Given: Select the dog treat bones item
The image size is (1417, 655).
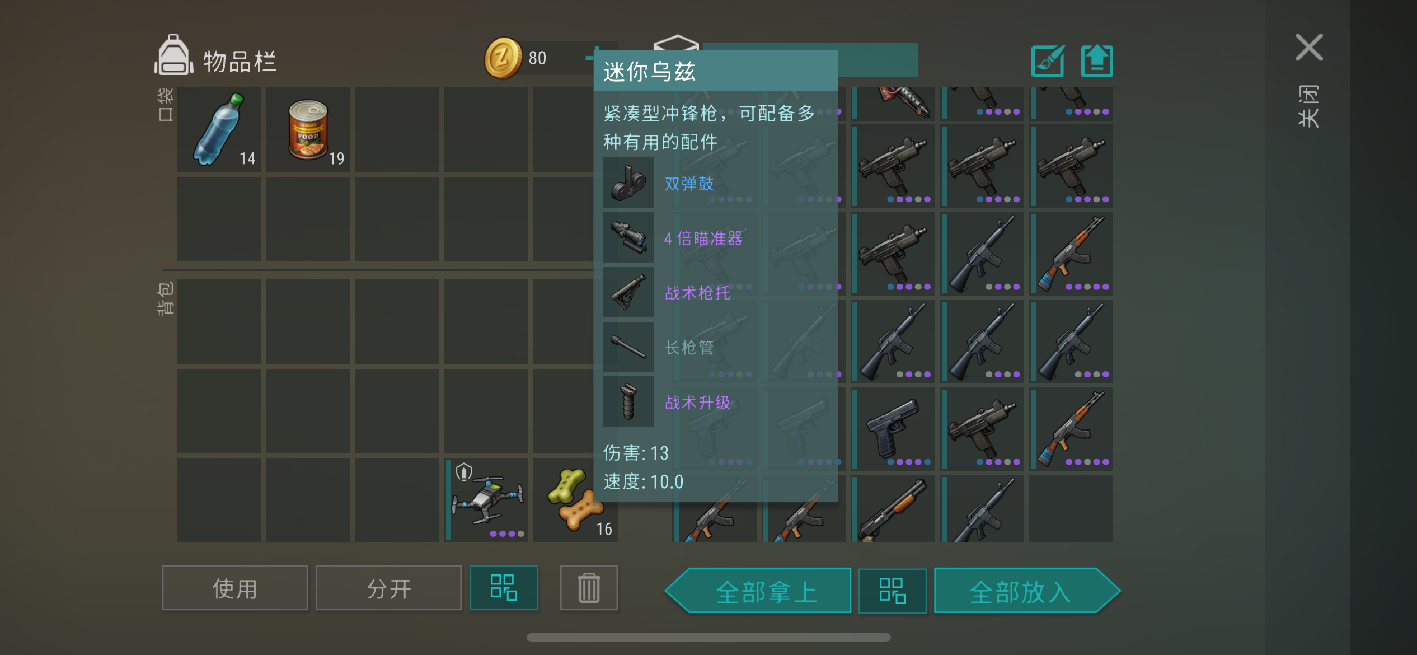Looking at the screenshot, I should [x=575, y=500].
